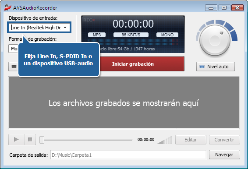Click the 00:00:00 recording timer display
Image resolution: width=248 pixels, height=169 pixels.
click(133, 24)
